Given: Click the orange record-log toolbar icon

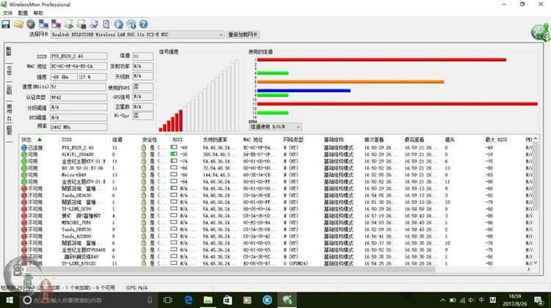Looking at the screenshot, I should click(x=31, y=24).
